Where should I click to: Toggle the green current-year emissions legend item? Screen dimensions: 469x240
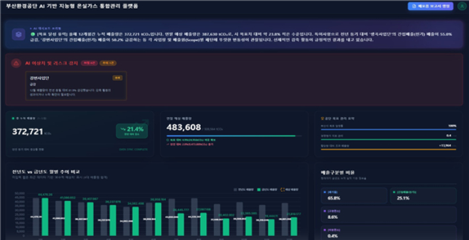[267, 190]
